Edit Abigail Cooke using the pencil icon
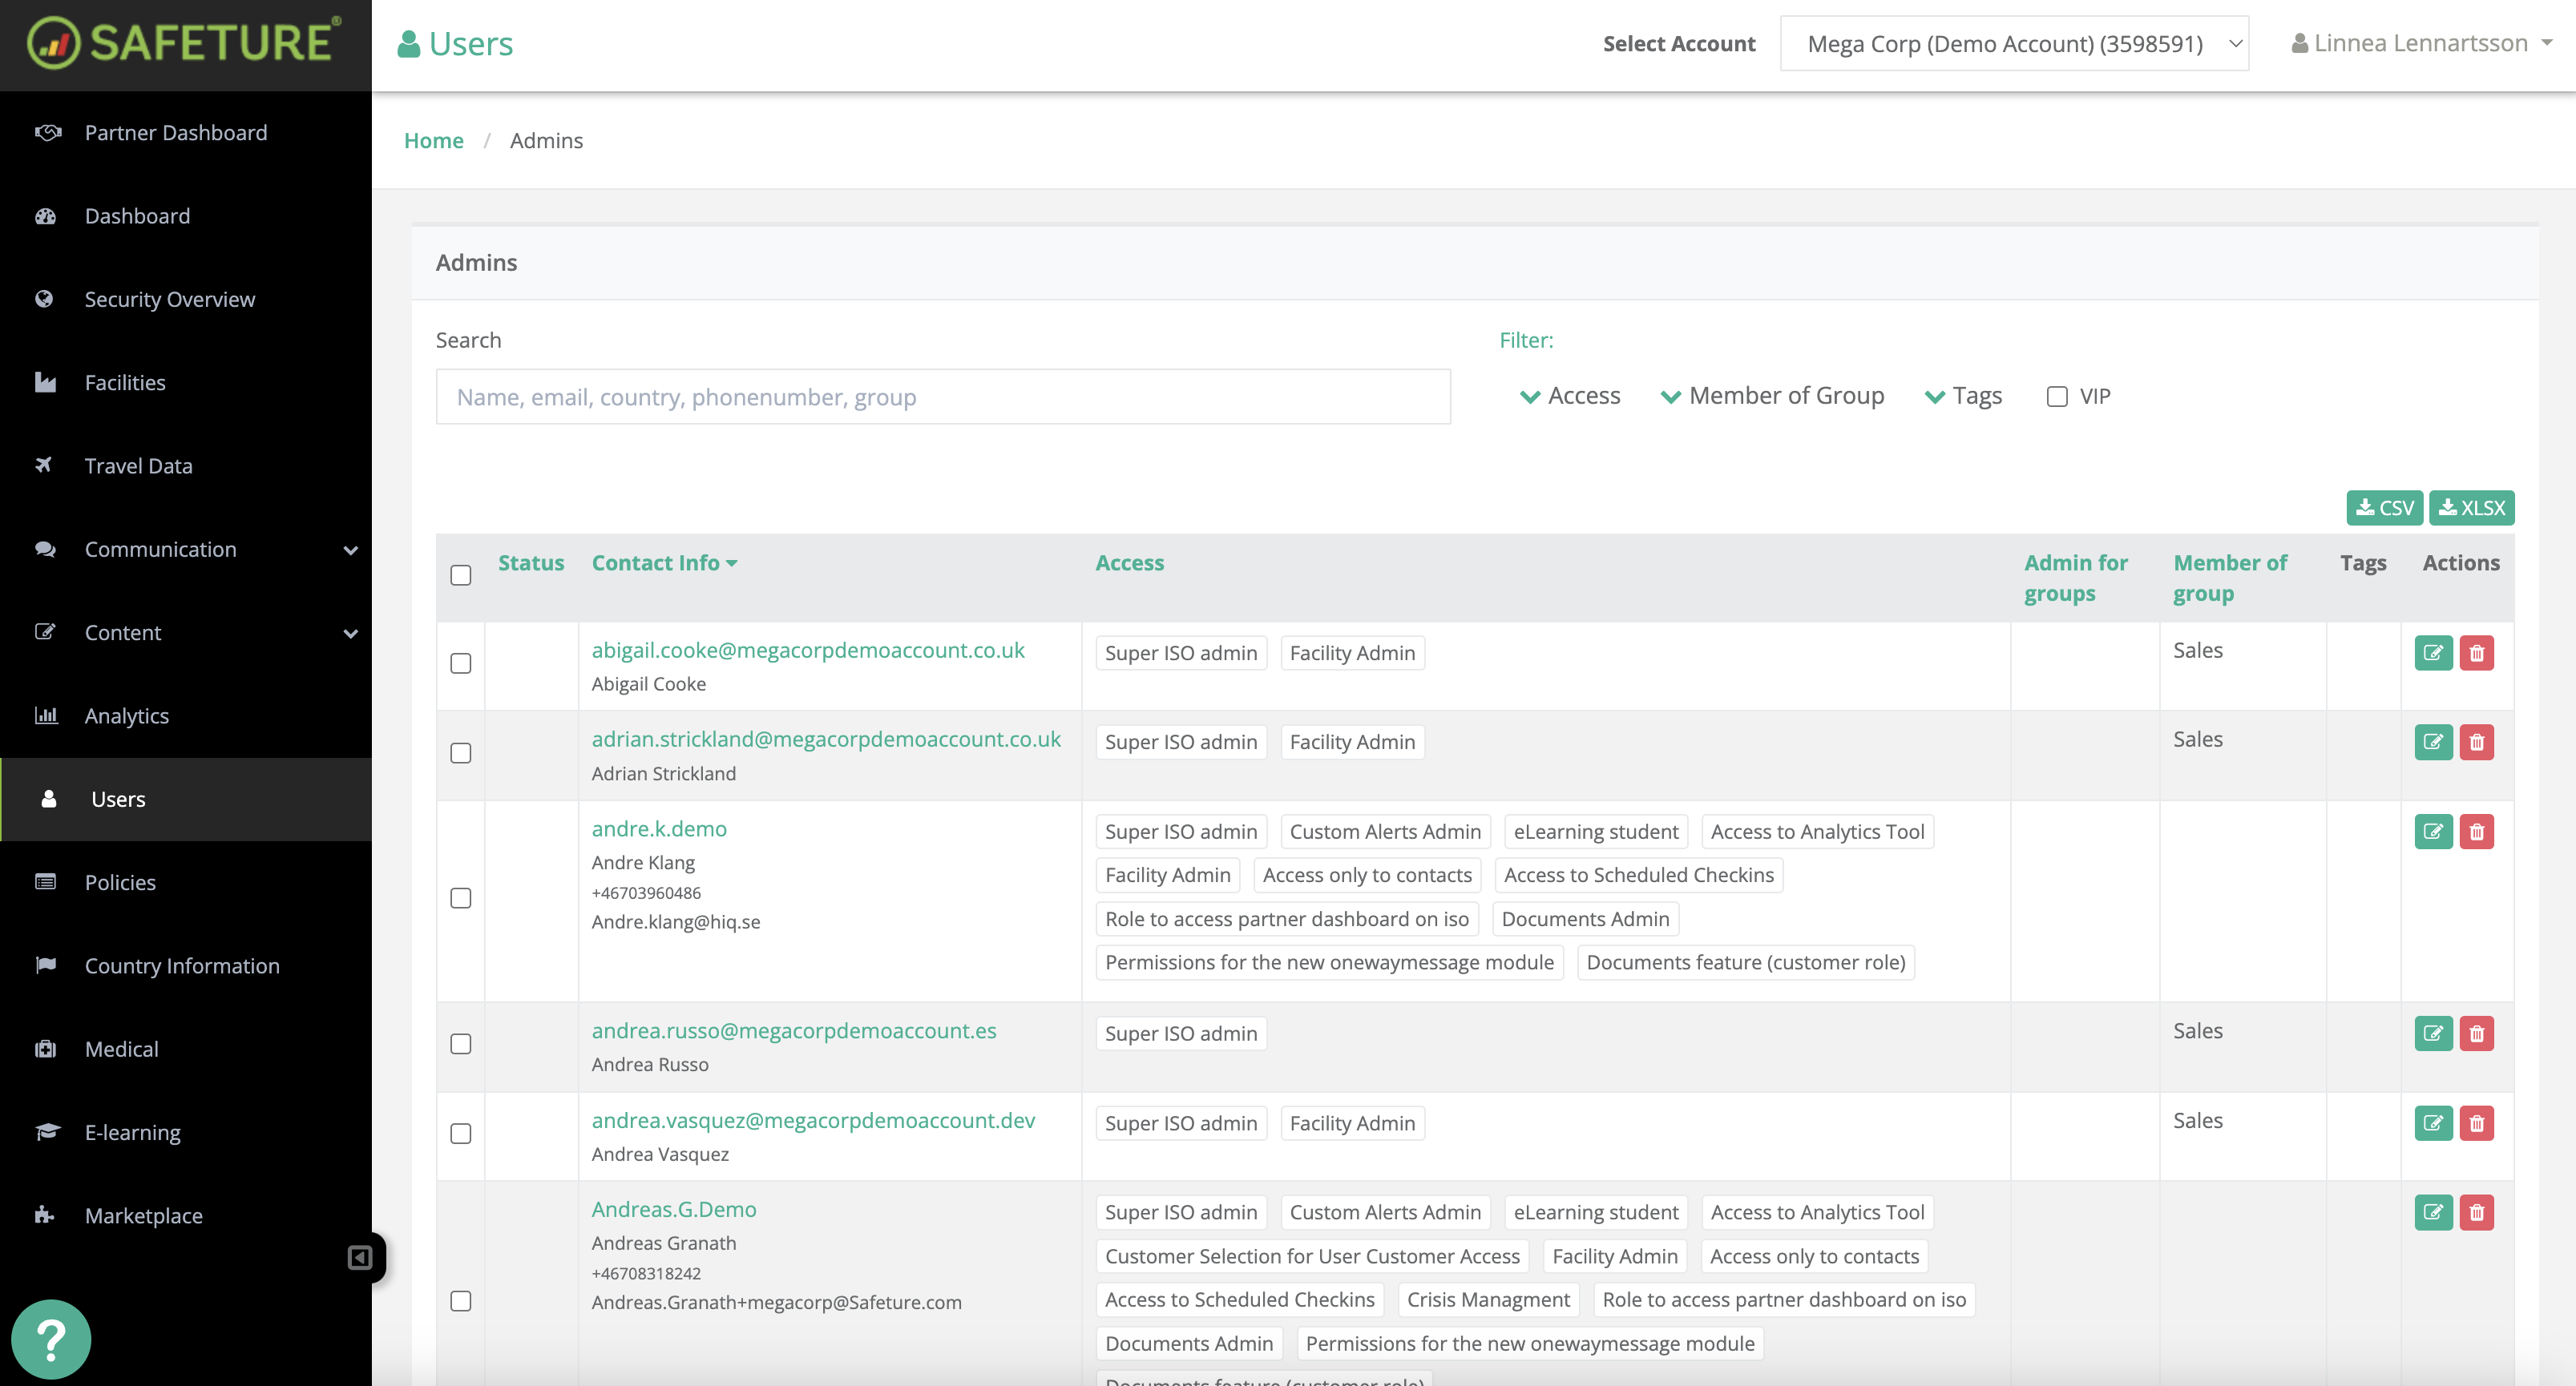 [2434, 652]
